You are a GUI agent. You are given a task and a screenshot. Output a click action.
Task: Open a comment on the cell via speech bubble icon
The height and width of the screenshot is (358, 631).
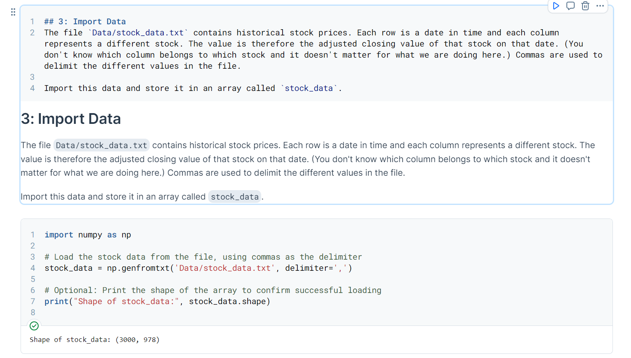pyautogui.click(x=570, y=6)
